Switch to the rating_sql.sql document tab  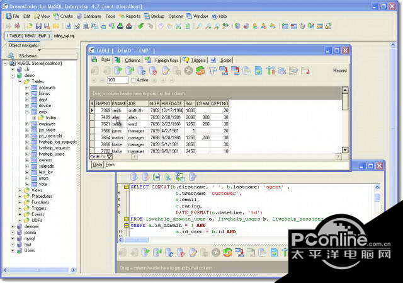(x=64, y=36)
